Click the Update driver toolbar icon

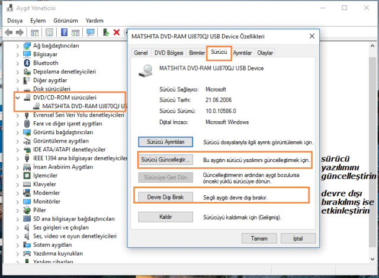coord(105,32)
